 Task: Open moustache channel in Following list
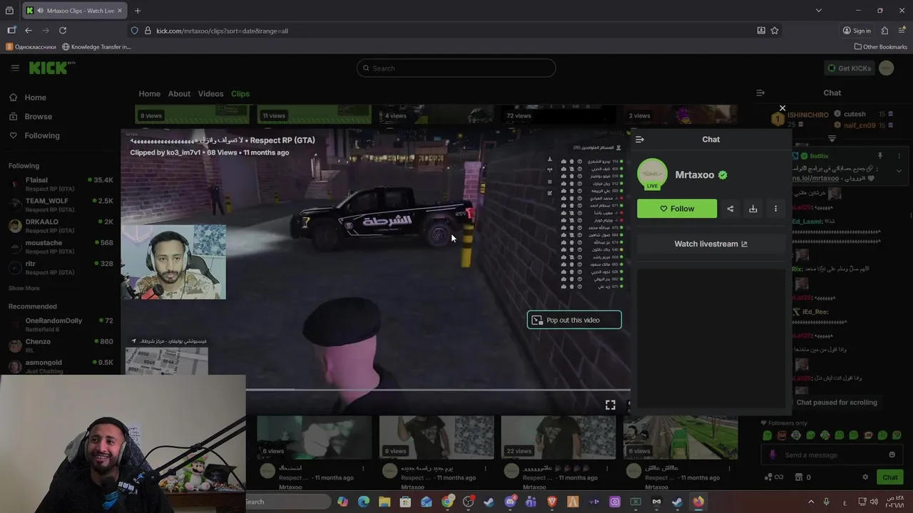[x=61, y=246]
